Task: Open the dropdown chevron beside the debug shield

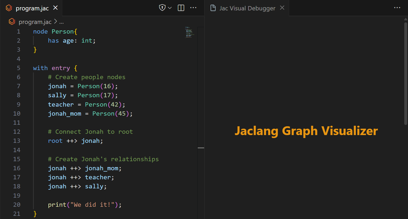Action: (x=169, y=7)
